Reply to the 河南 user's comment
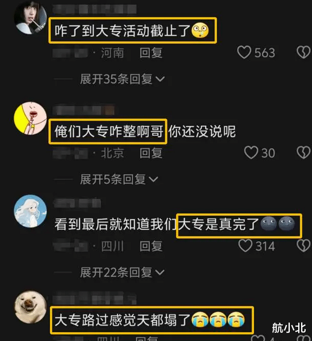The height and width of the screenshot is (341, 312). coord(151,53)
